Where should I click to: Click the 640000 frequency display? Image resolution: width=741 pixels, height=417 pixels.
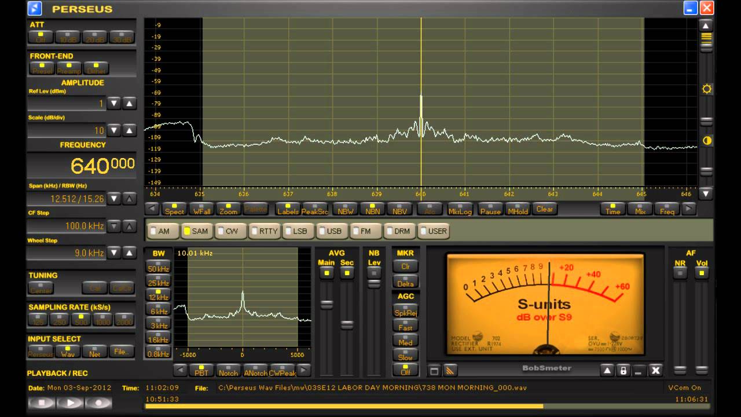[x=81, y=166]
